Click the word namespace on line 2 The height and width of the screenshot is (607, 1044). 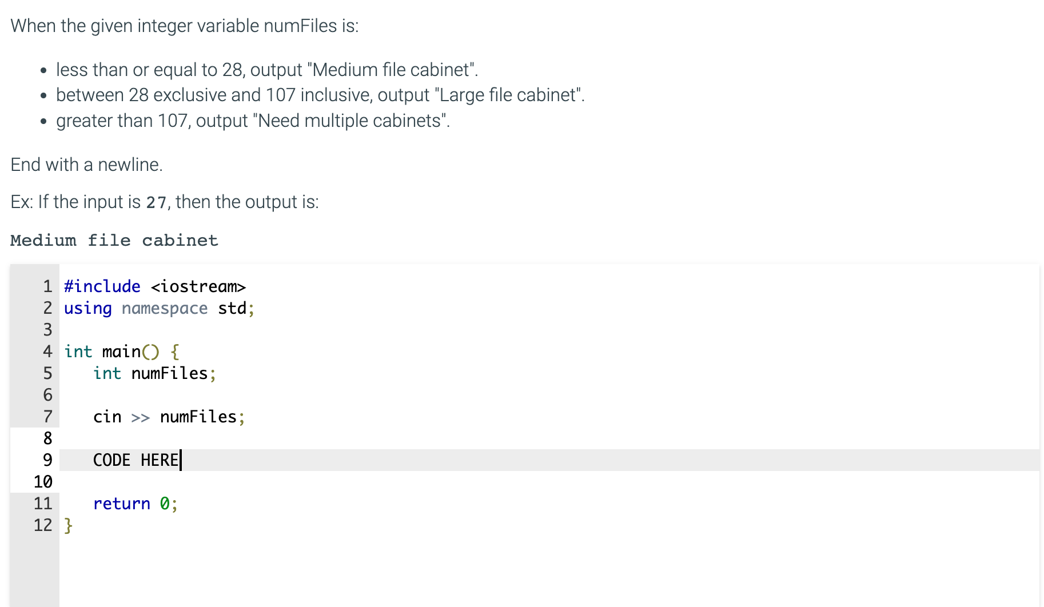pyautogui.click(x=165, y=308)
